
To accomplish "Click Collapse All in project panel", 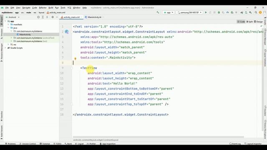I will (x=47, y=17).
